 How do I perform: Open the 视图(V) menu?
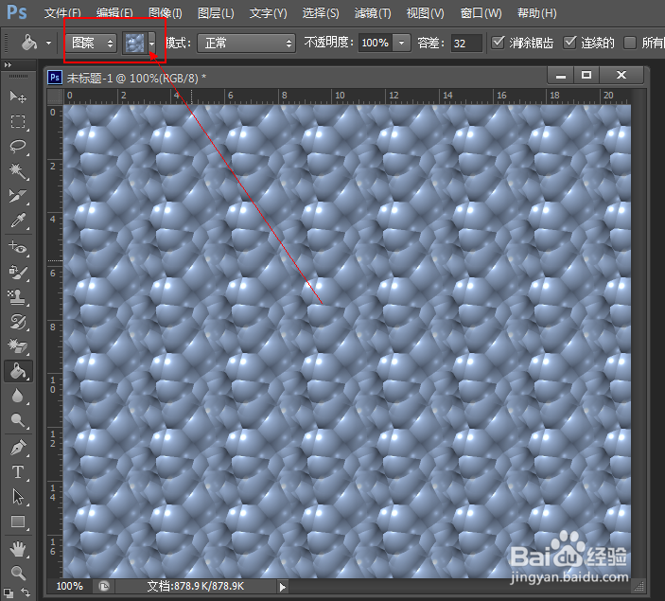(426, 13)
